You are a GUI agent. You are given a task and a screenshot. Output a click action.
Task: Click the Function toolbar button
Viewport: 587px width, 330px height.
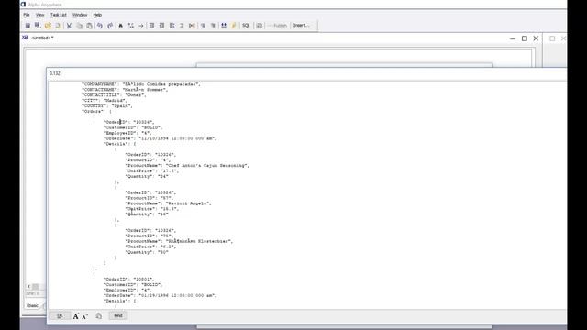click(x=277, y=26)
